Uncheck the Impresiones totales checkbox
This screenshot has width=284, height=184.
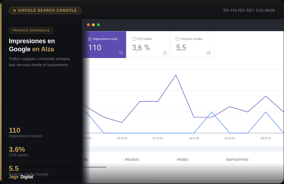point(90,39)
